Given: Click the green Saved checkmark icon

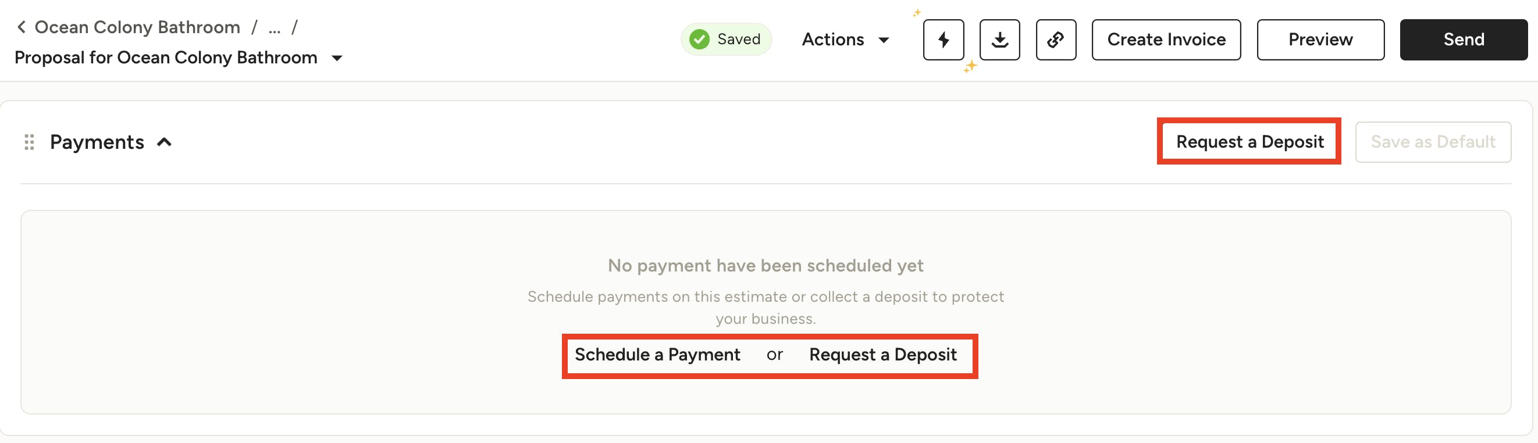Looking at the screenshot, I should pos(699,40).
